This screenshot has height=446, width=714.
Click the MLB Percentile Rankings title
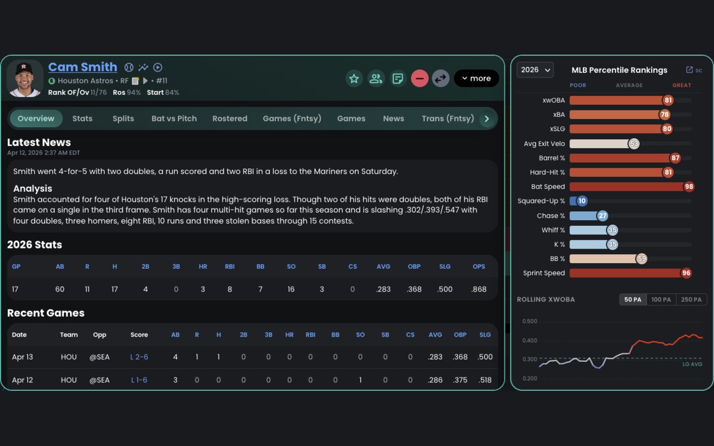620,70
